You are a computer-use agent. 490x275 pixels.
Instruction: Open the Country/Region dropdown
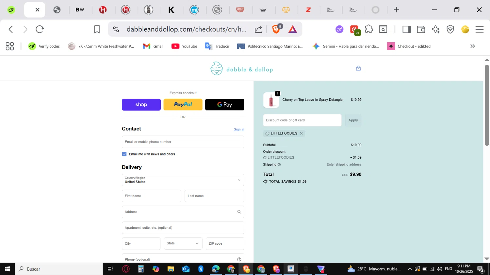click(183, 180)
